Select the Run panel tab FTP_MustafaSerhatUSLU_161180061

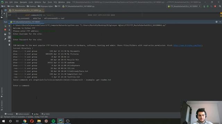point(26,22)
